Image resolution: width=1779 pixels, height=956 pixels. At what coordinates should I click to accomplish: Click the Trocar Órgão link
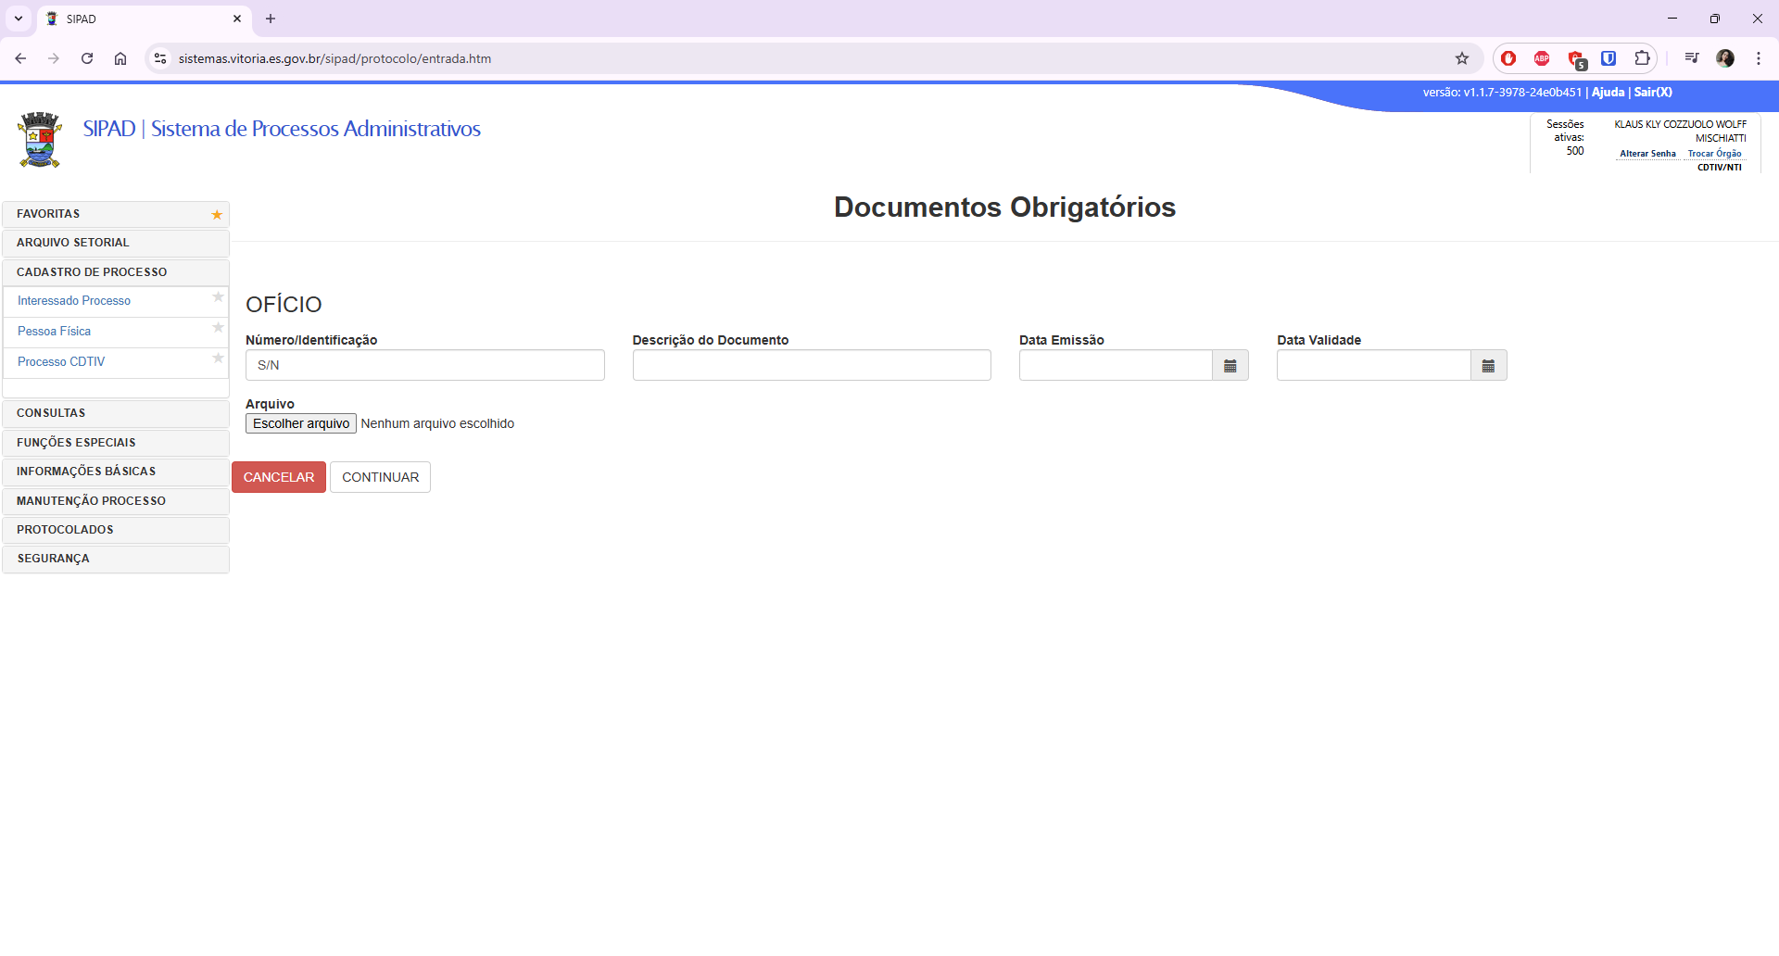click(1714, 154)
